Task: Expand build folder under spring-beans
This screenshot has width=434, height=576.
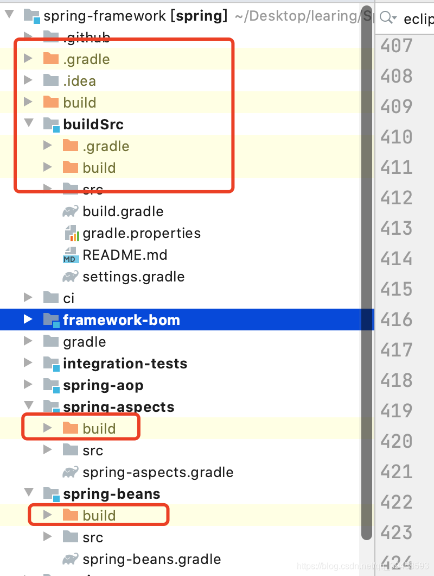Action: [x=47, y=515]
